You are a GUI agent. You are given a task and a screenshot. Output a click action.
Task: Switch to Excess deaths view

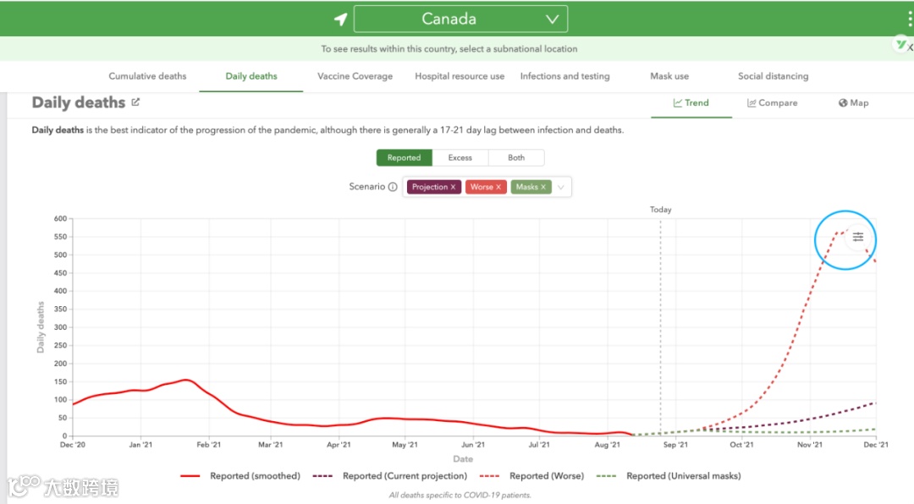click(460, 157)
